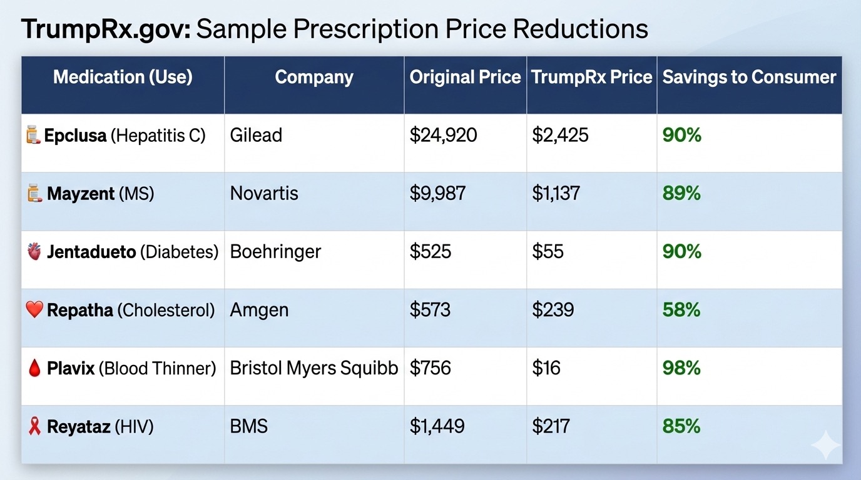Click the anatomical heart icon beside Jentadueto
This screenshot has height=480, width=861.
pyautogui.click(x=35, y=252)
